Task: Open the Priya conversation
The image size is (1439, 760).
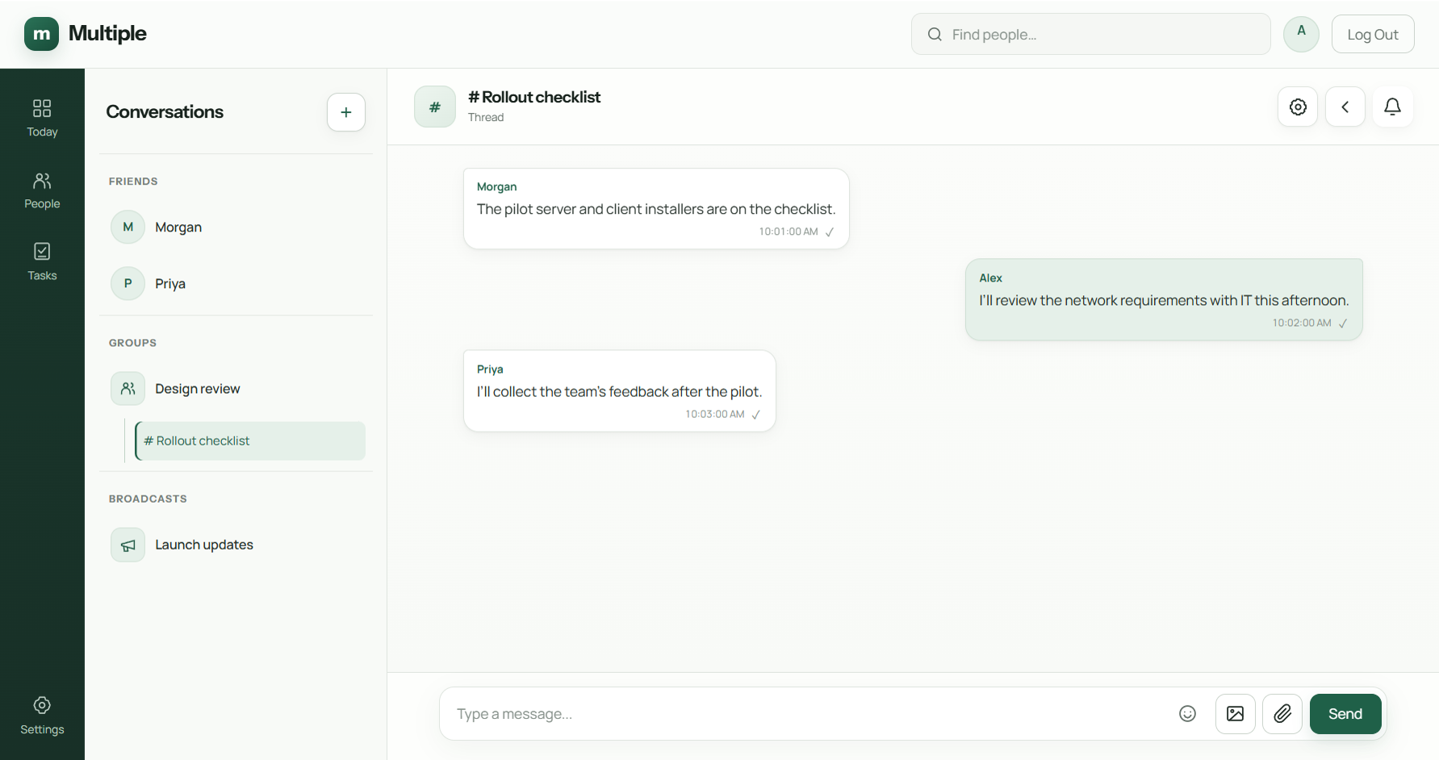Action: 236,283
